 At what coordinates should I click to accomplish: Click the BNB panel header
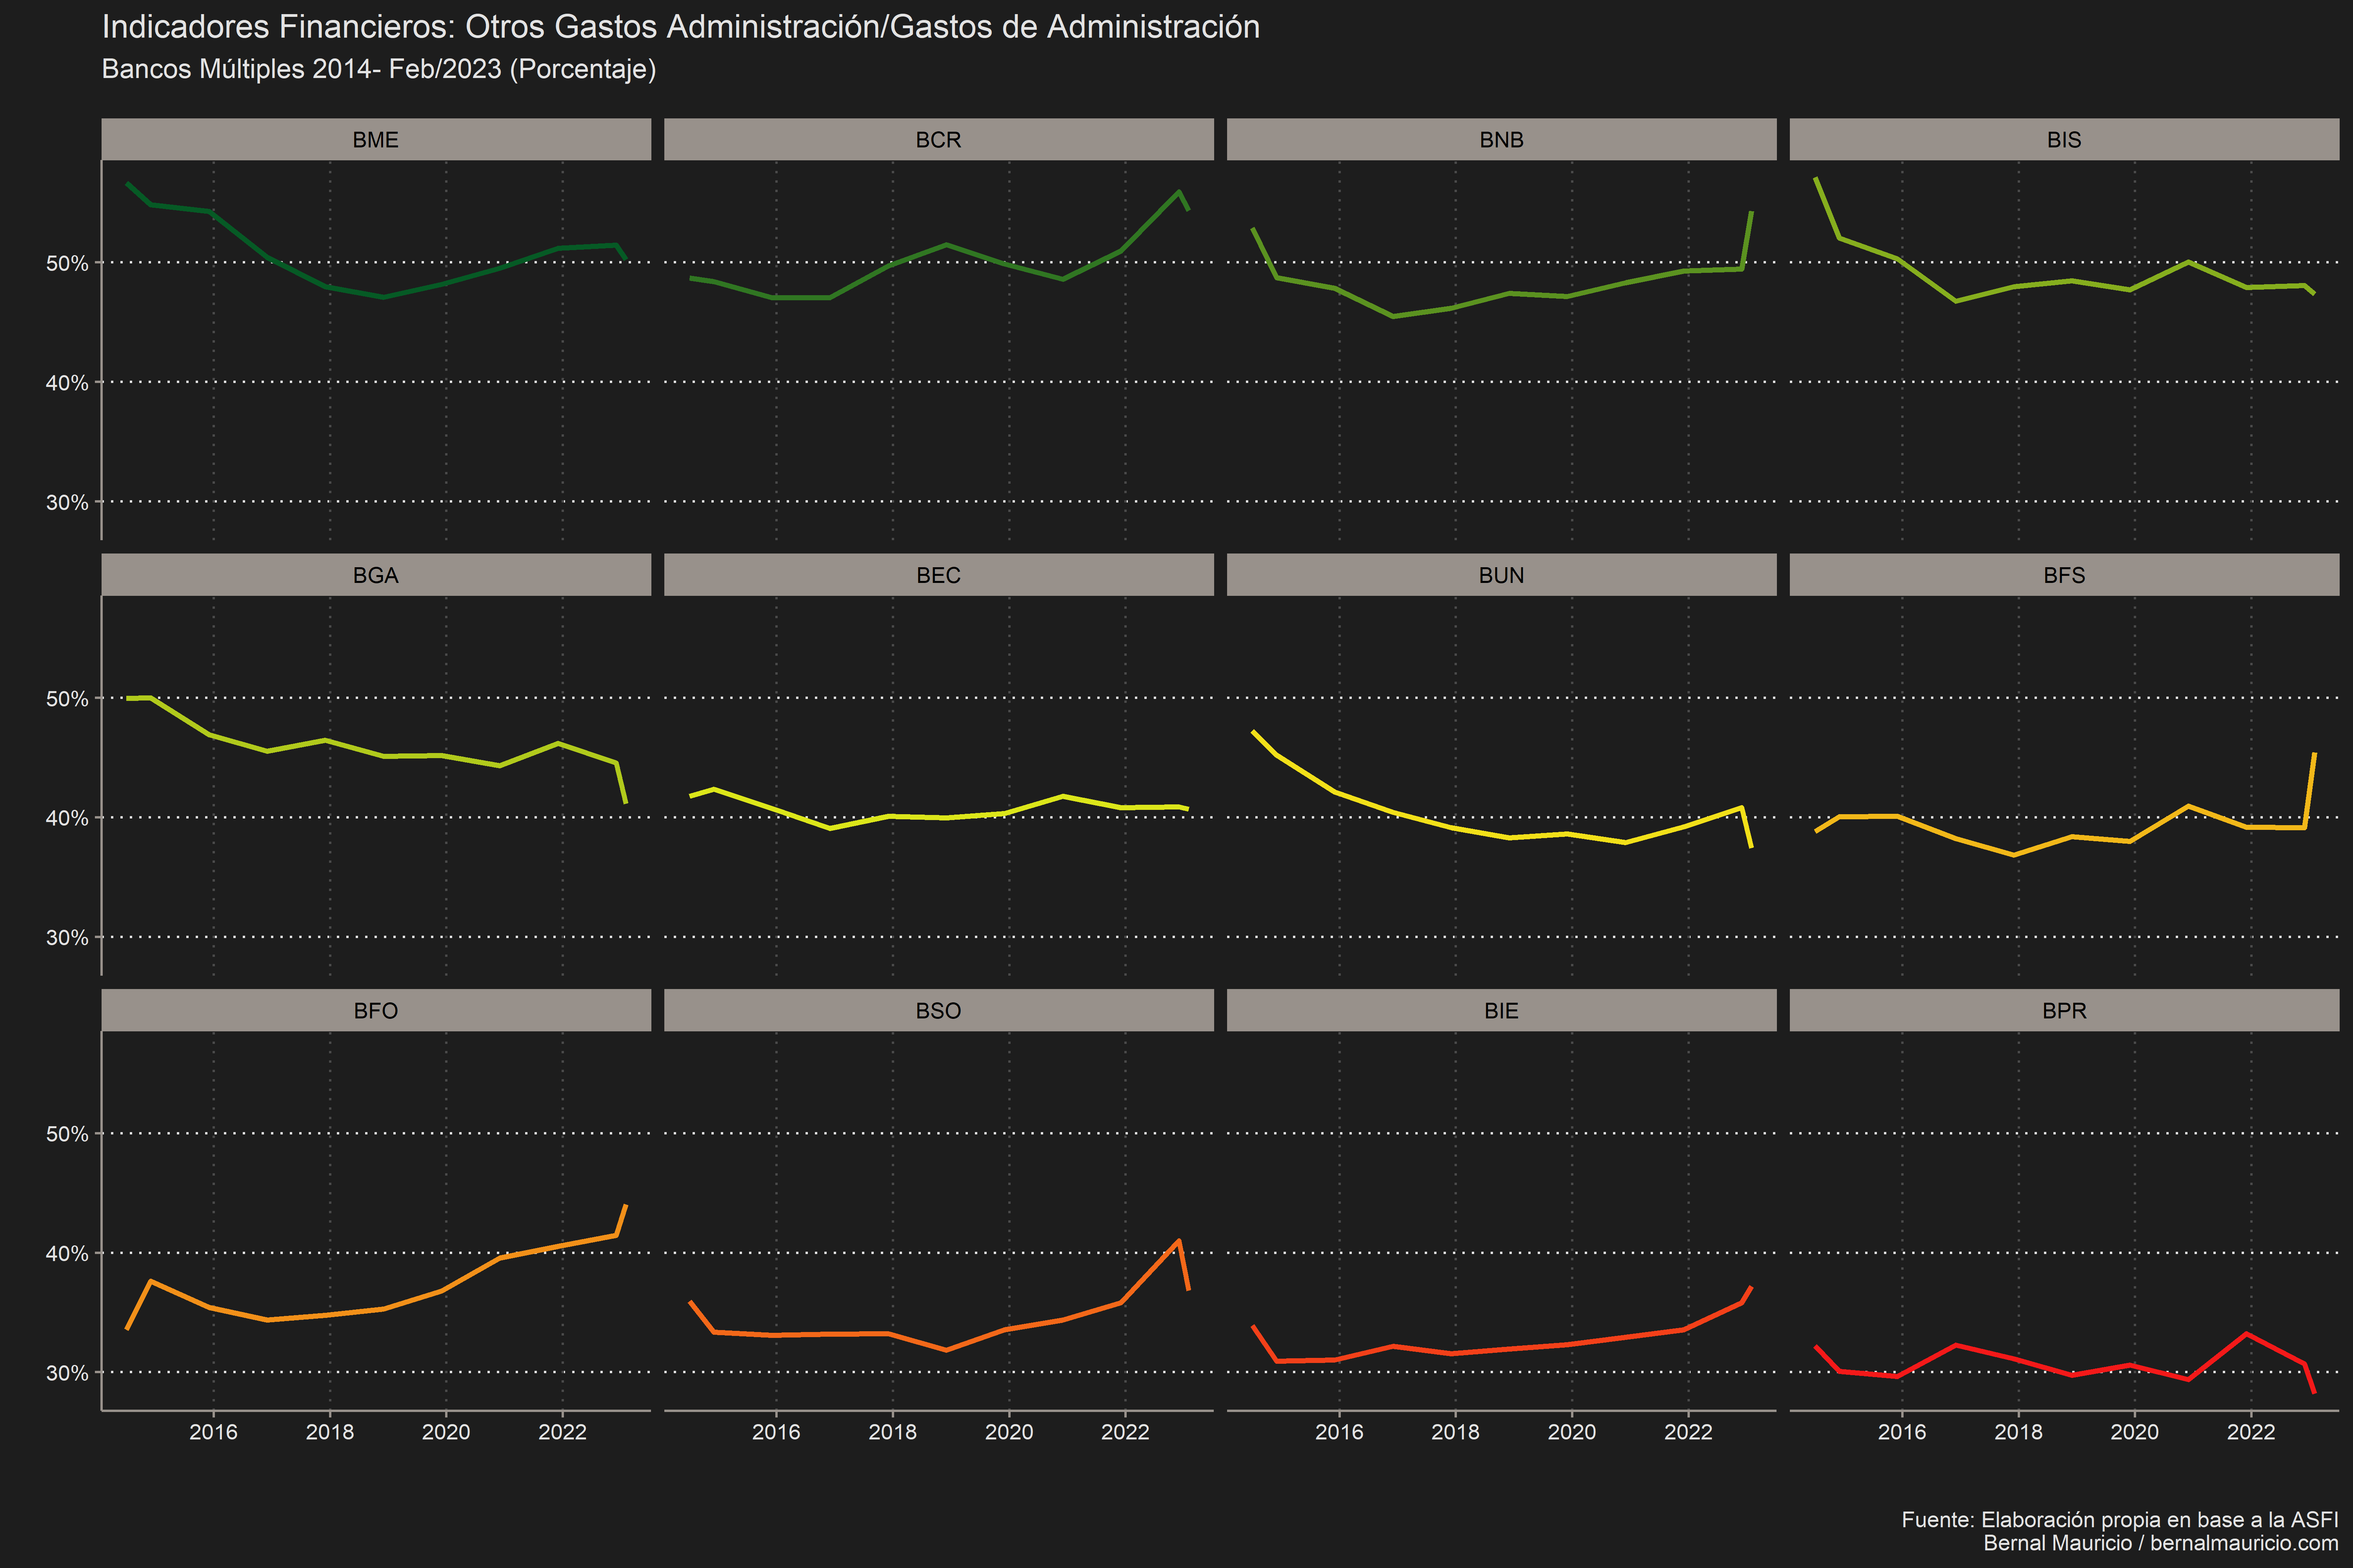click(1502, 139)
